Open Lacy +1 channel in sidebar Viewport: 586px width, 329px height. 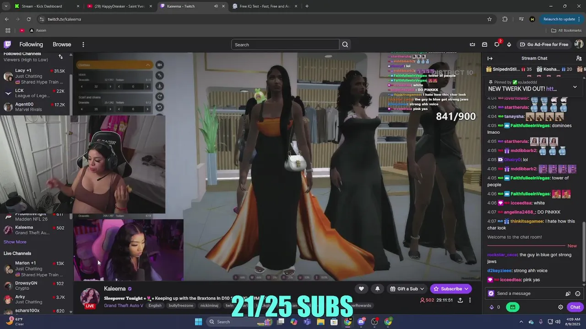click(35, 76)
